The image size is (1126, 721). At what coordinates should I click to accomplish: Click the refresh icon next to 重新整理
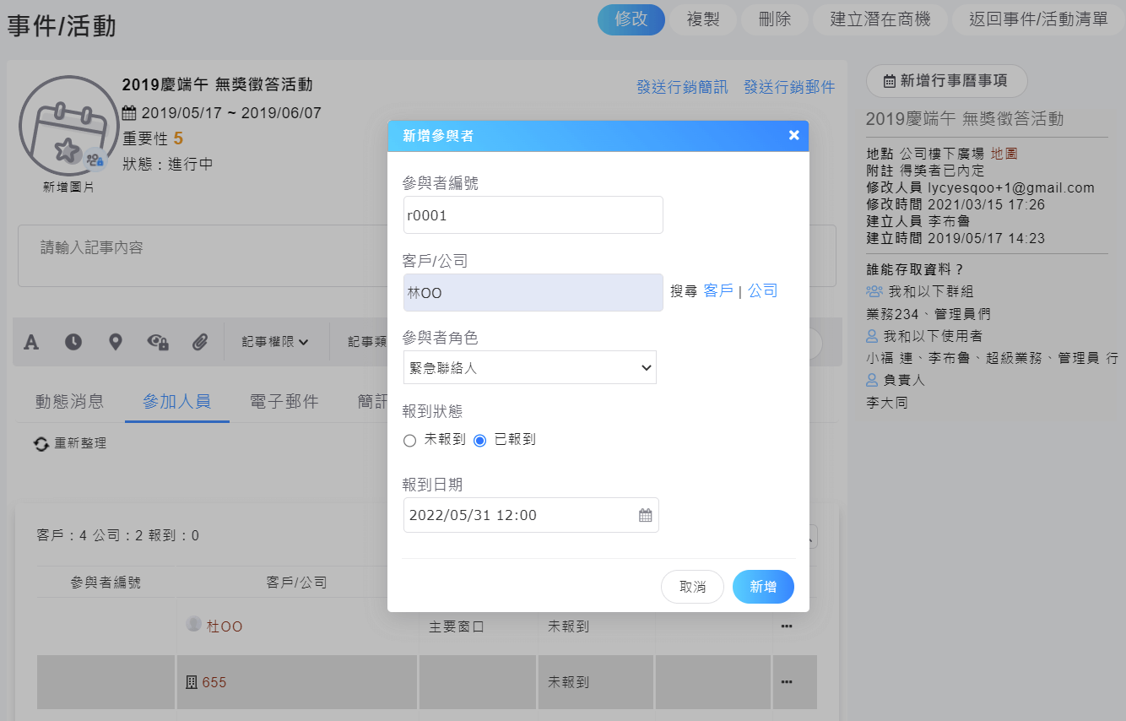41,443
